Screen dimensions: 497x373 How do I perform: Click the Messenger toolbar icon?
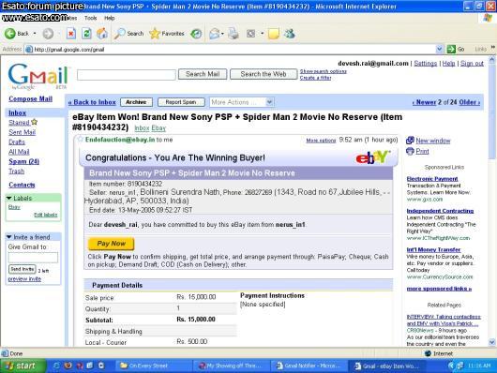tap(290, 34)
